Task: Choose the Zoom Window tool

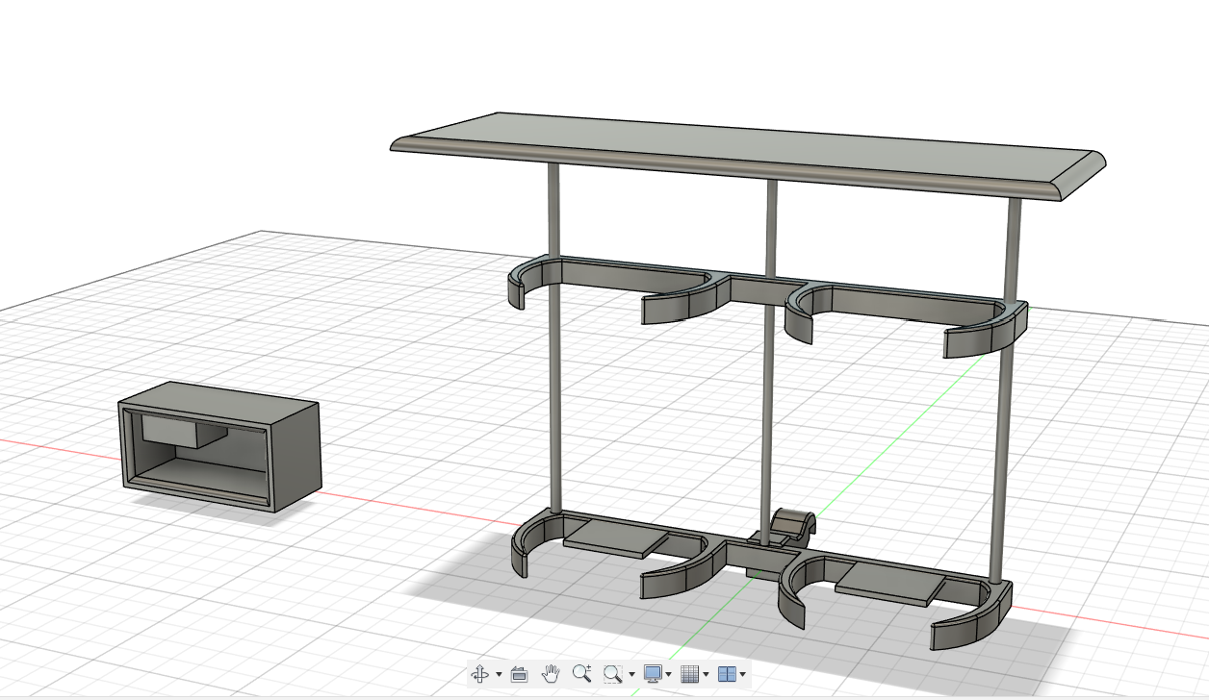Action: [613, 674]
